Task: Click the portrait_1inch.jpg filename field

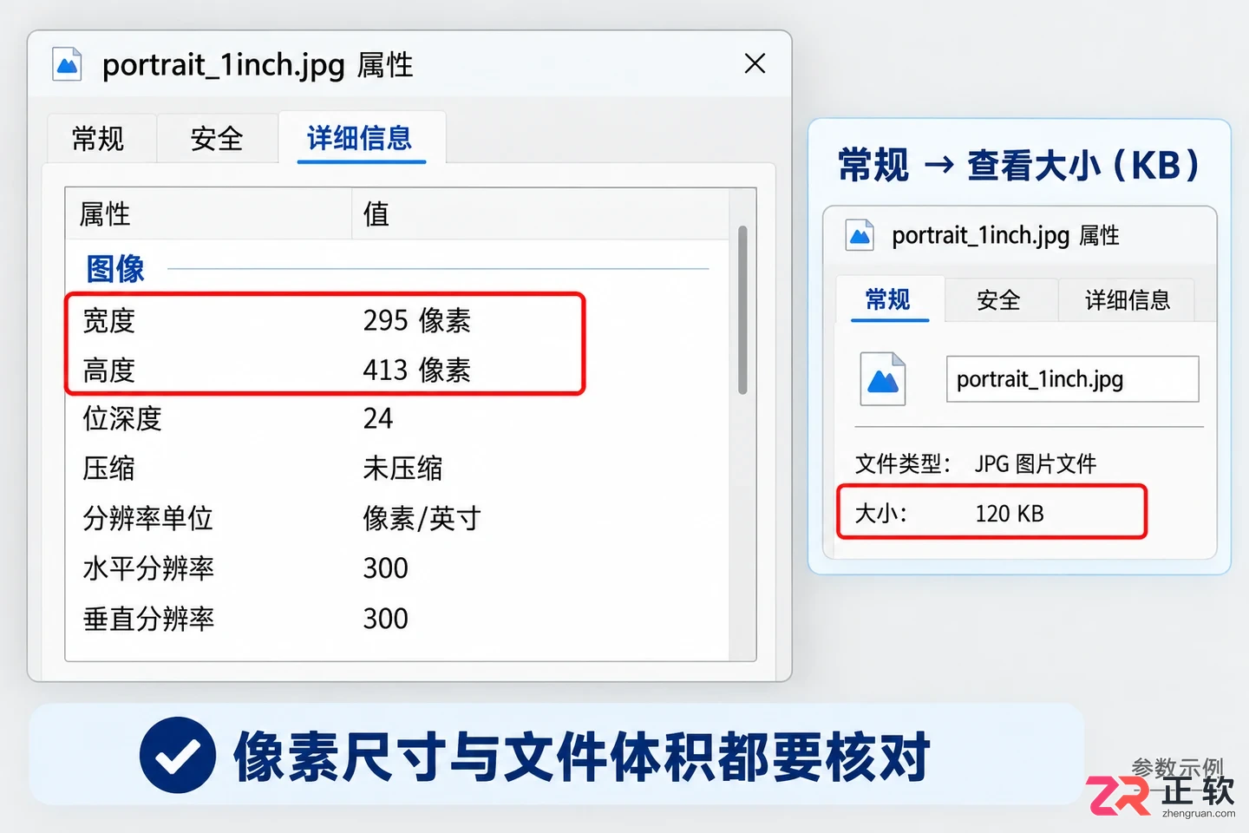Action: click(x=1072, y=379)
